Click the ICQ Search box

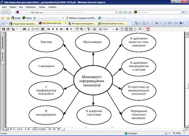(157, 12)
